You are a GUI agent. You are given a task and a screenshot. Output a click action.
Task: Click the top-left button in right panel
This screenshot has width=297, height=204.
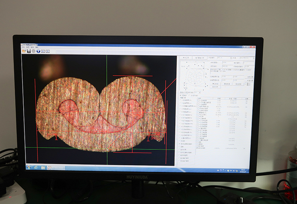click(x=186, y=58)
